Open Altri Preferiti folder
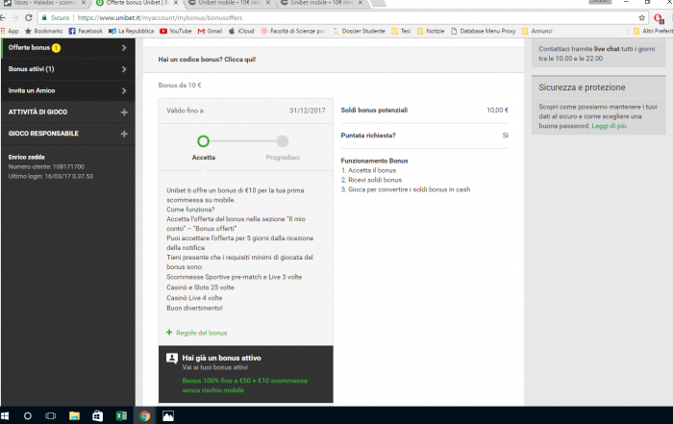 653,31
